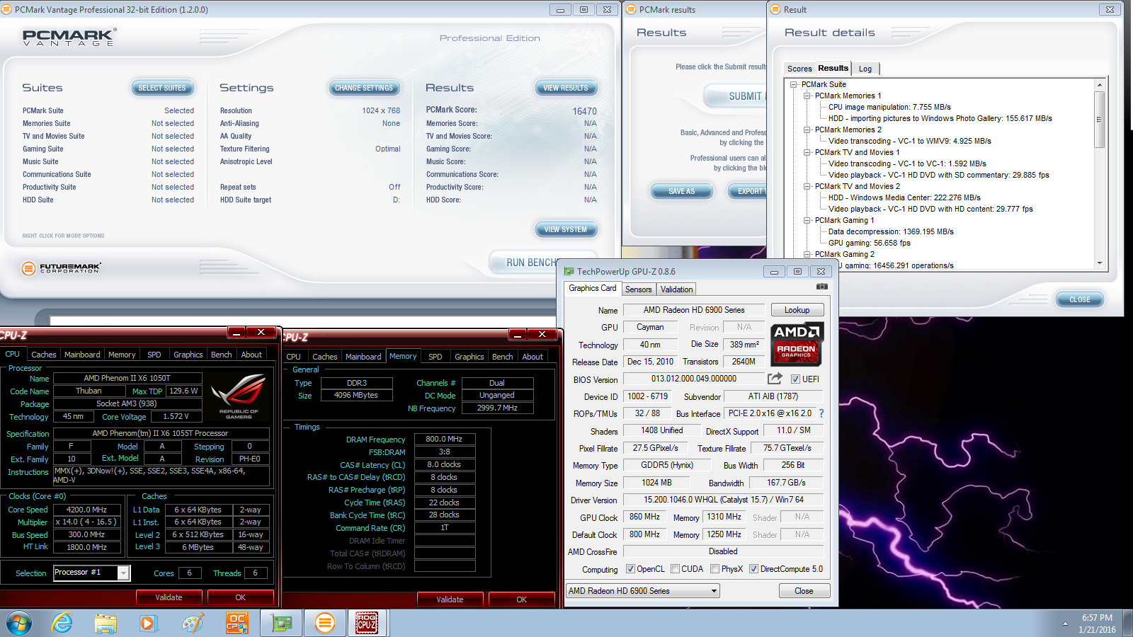The width and height of the screenshot is (1133, 637).
Task: Collapse the PCMark Gaming 2 tree node
Action: click(807, 254)
